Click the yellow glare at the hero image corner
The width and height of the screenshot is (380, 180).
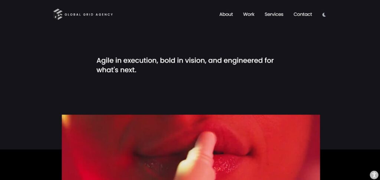pyautogui.click(x=65, y=120)
